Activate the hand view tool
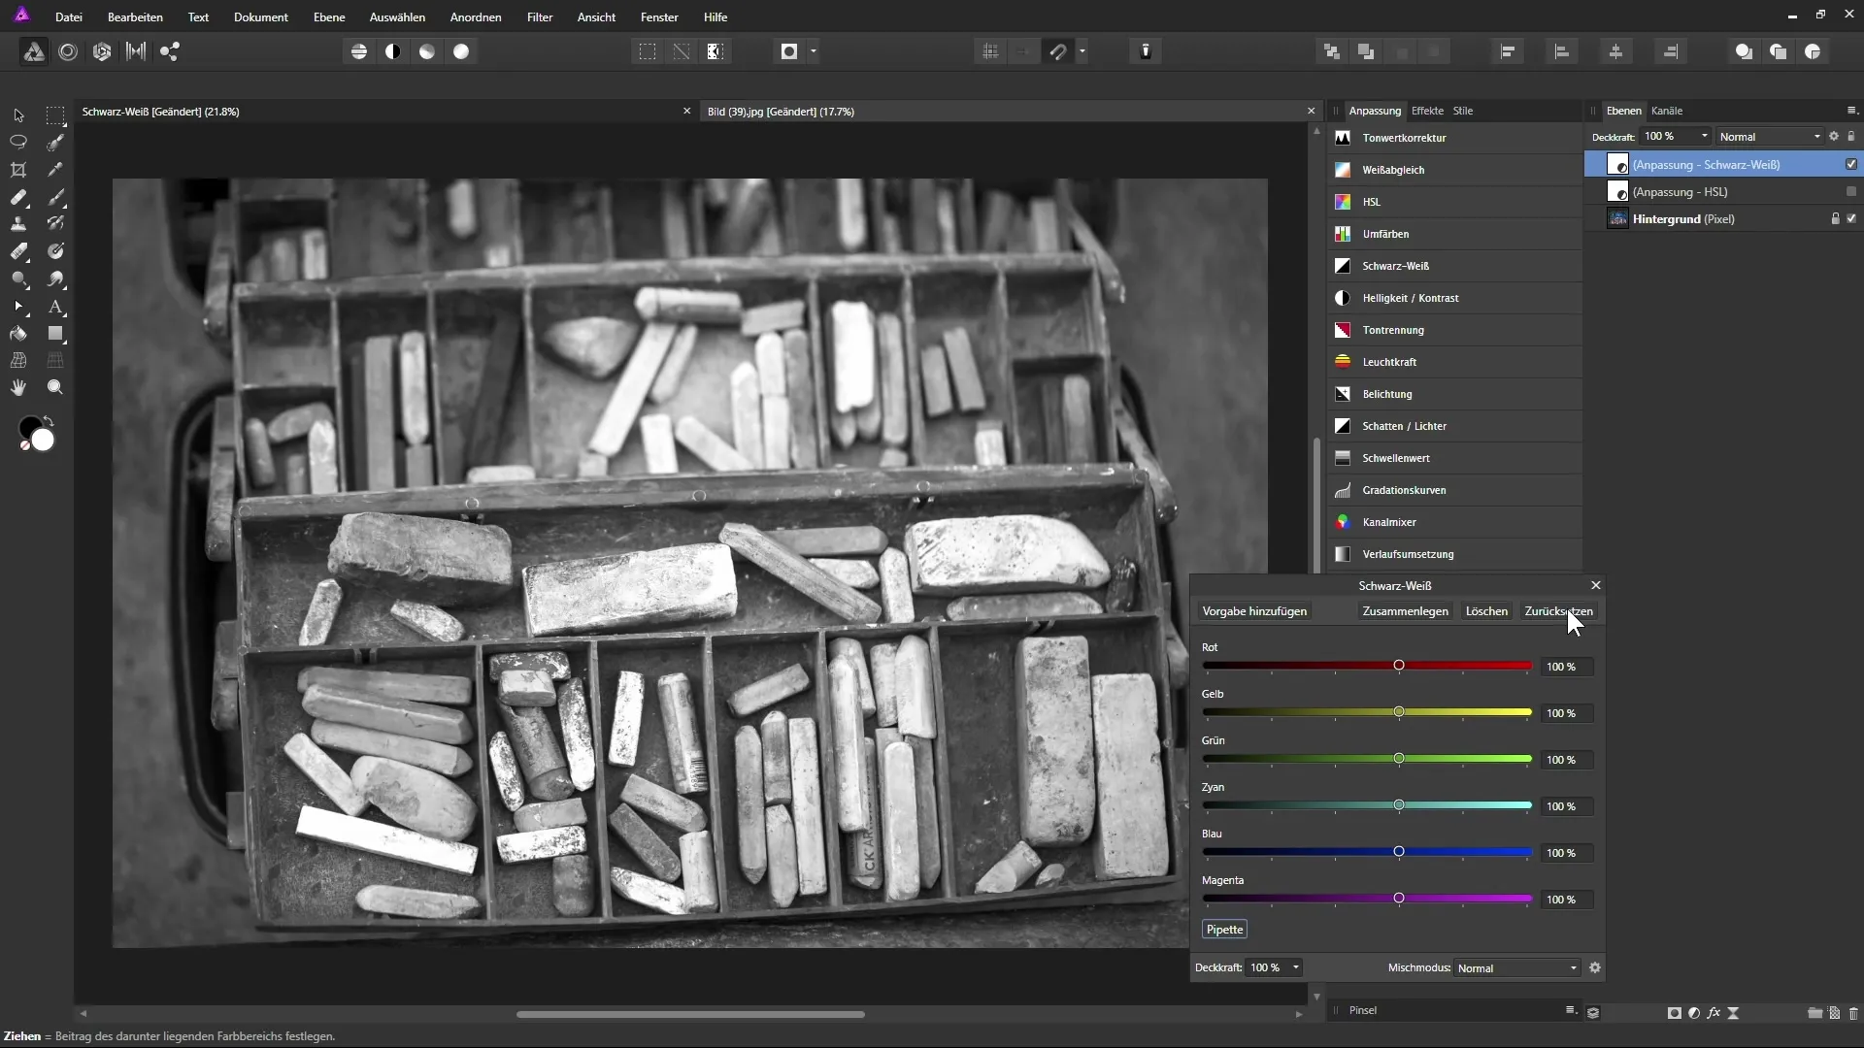 (18, 388)
